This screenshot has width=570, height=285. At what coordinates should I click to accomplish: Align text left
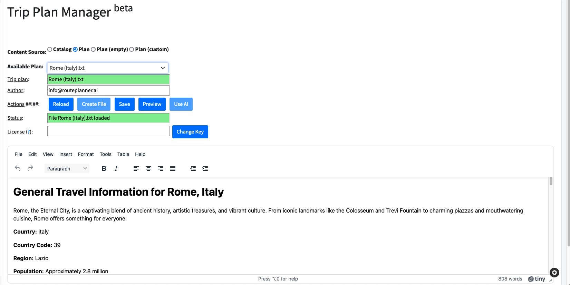[x=136, y=168]
